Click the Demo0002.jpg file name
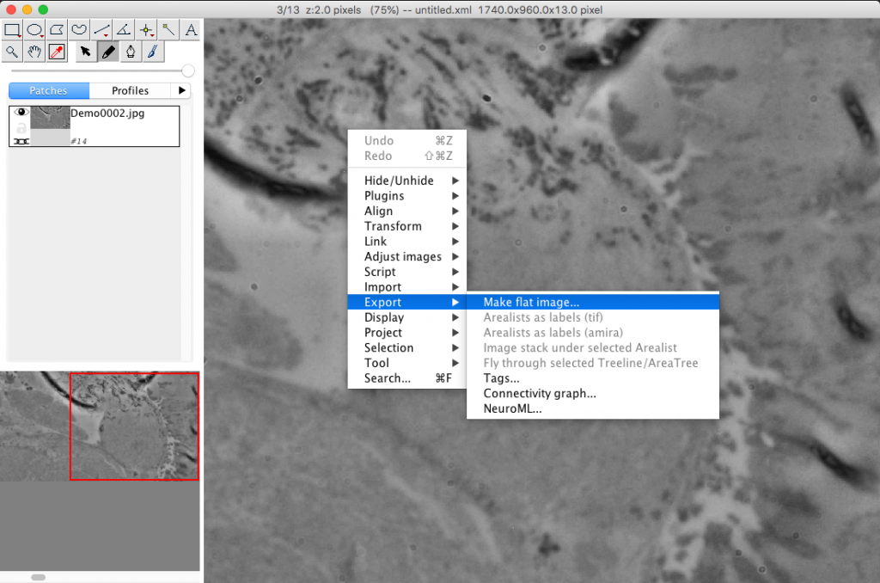This screenshot has width=880, height=583. pyautogui.click(x=107, y=113)
